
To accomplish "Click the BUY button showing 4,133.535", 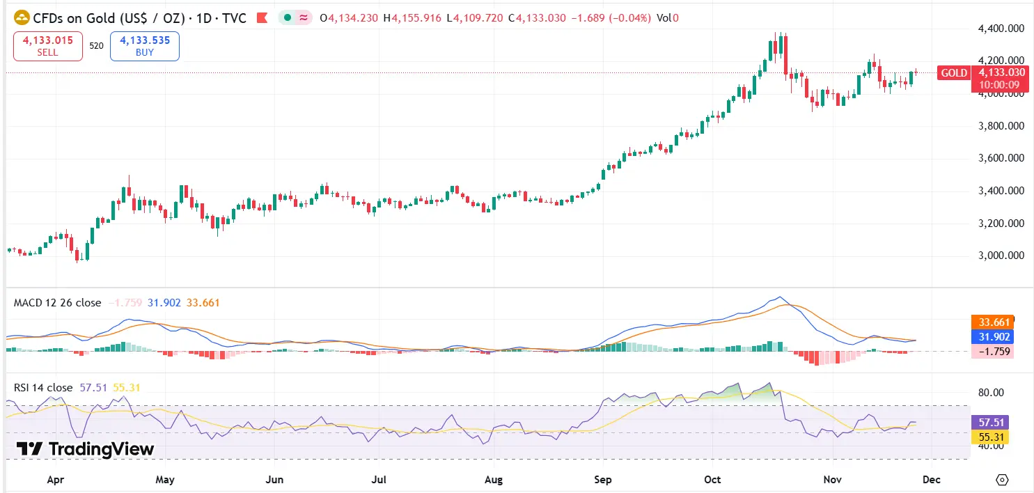I will coord(144,46).
